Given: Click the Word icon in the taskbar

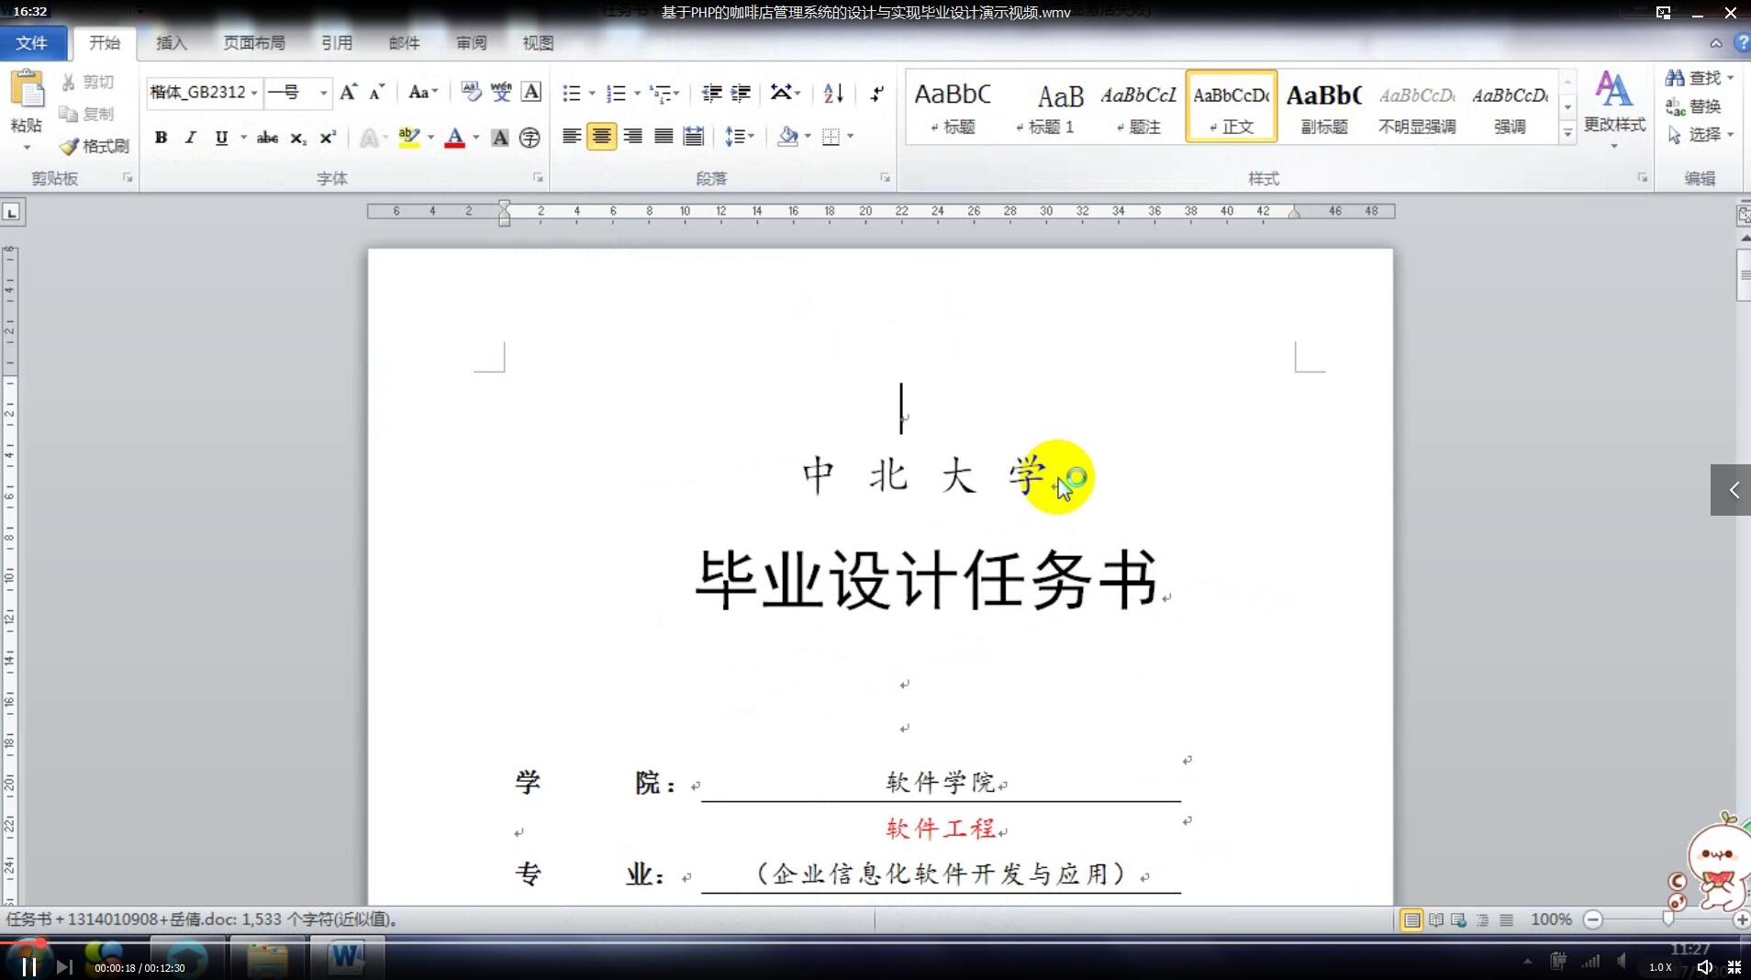Looking at the screenshot, I should [x=346, y=957].
